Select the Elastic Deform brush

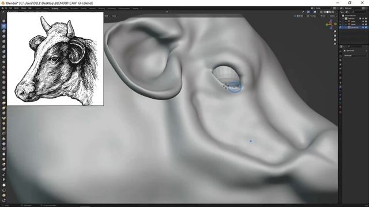coord(4,103)
